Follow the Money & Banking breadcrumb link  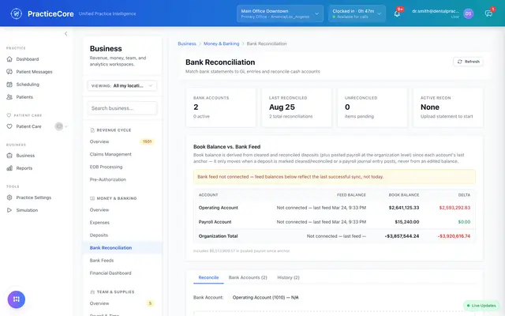tap(221, 43)
